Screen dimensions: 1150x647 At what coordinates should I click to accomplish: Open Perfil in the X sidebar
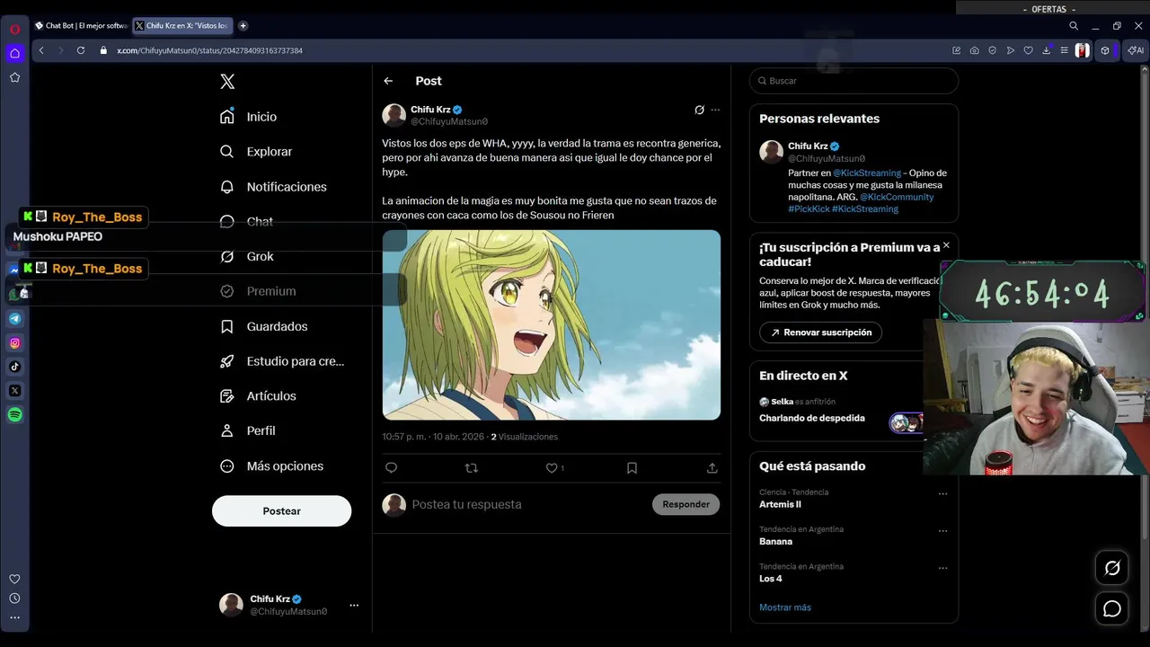coord(248,430)
